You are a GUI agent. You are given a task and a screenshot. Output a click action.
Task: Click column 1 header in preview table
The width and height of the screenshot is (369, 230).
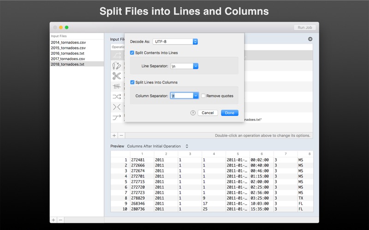tap(142, 154)
